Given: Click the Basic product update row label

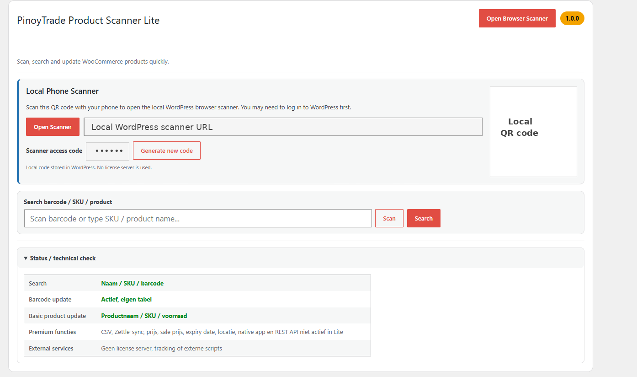Looking at the screenshot, I should point(58,316).
